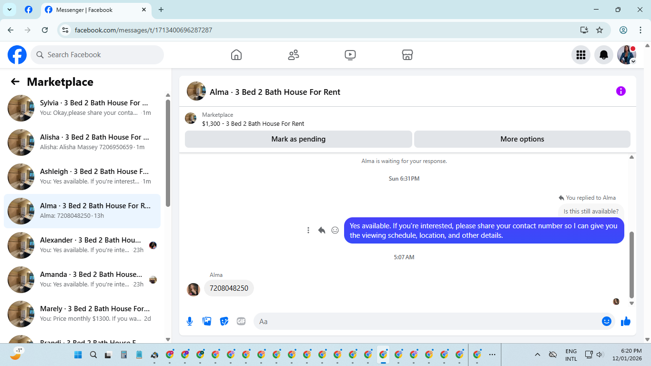Click the 7208048250 message bubble

[x=229, y=288]
